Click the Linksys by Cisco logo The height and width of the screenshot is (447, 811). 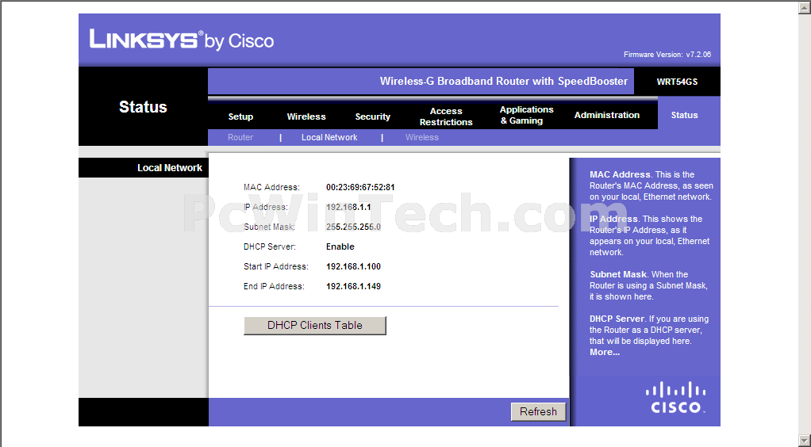point(182,40)
